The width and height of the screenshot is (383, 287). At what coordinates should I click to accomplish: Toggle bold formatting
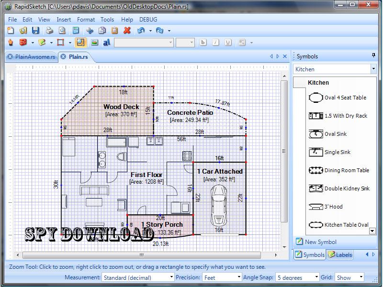tap(203, 43)
